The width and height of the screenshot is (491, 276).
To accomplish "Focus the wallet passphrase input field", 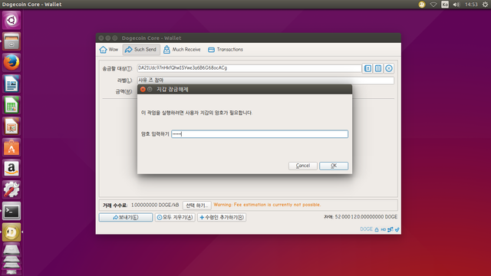I will 259,134.
